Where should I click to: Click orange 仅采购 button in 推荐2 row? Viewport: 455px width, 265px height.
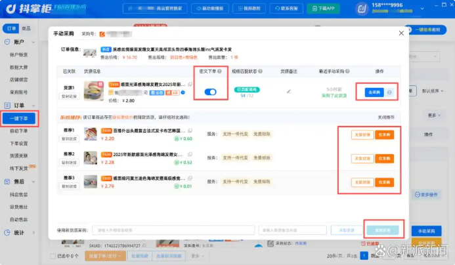click(385, 159)
